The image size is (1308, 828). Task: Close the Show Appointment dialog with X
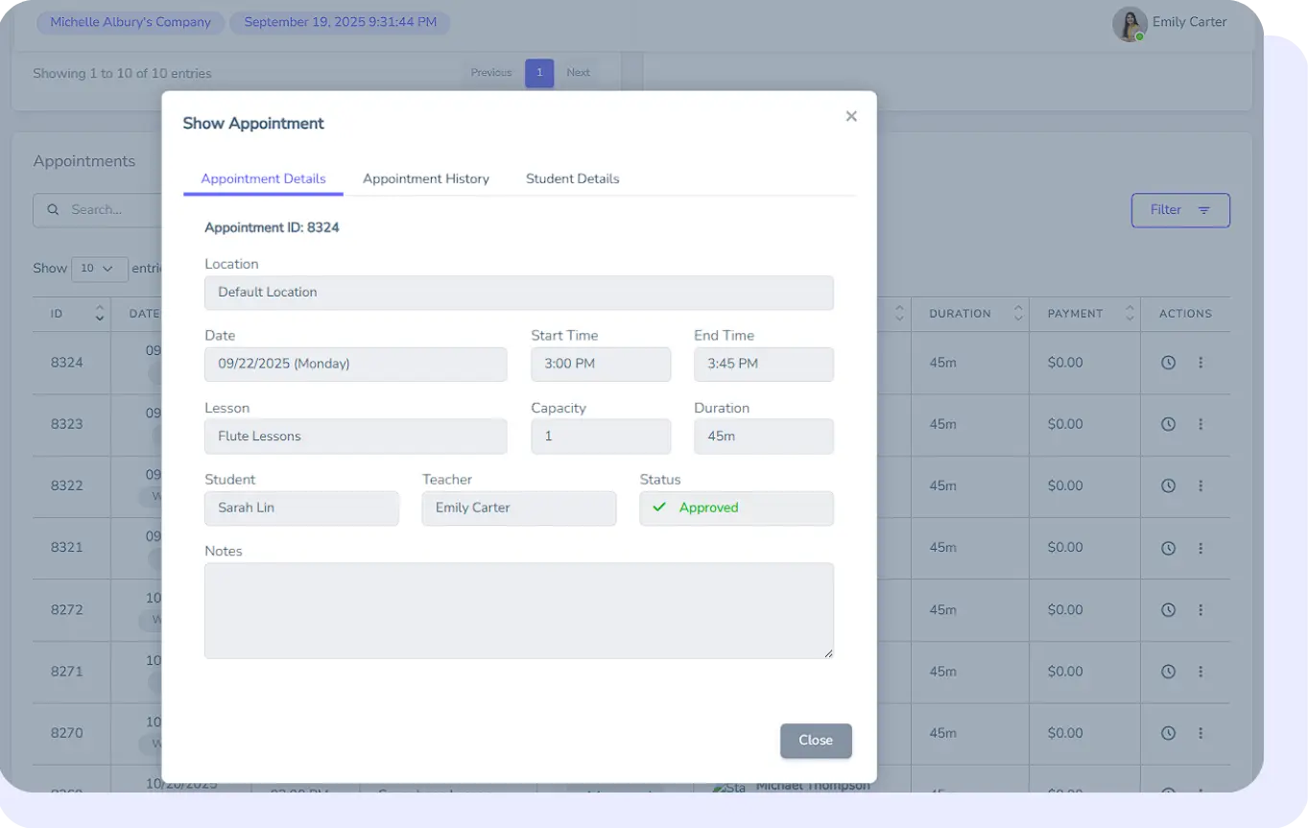pyautogui.click(x=851, y=116)
